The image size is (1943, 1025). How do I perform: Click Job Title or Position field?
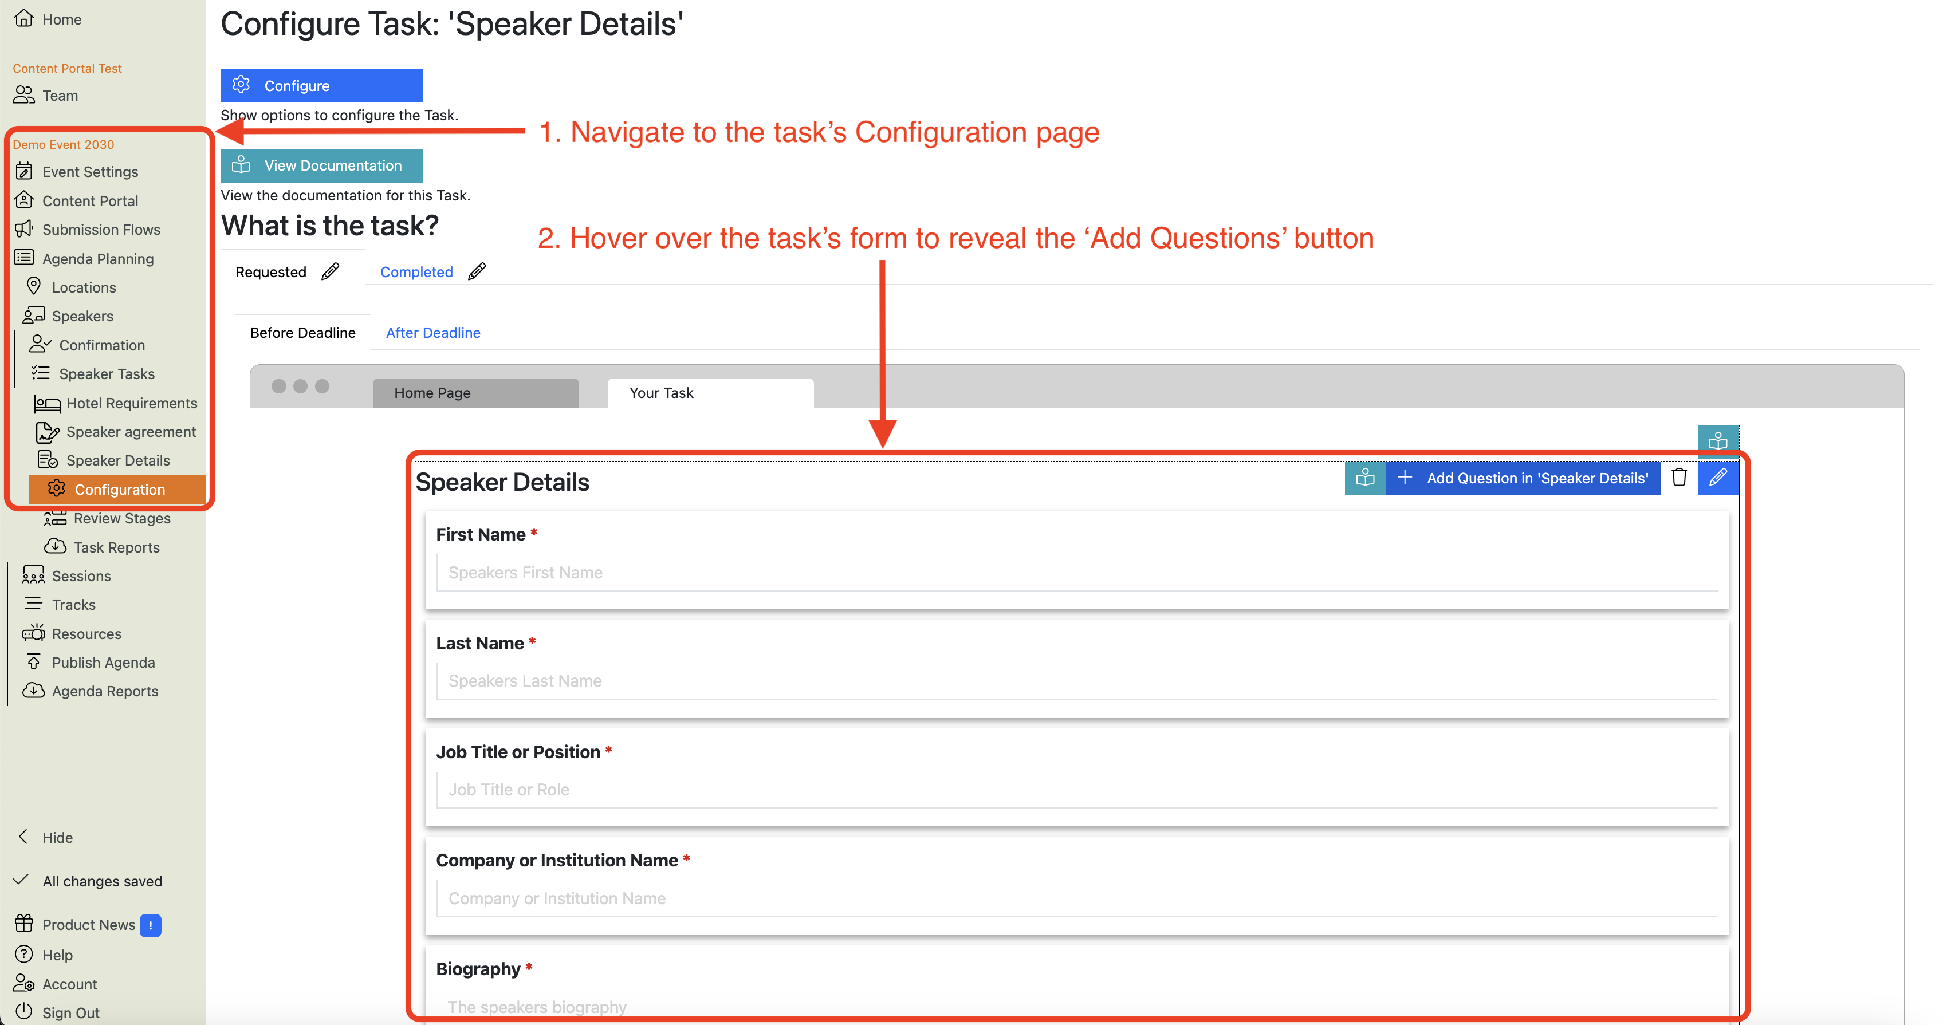coord(1077,790)
